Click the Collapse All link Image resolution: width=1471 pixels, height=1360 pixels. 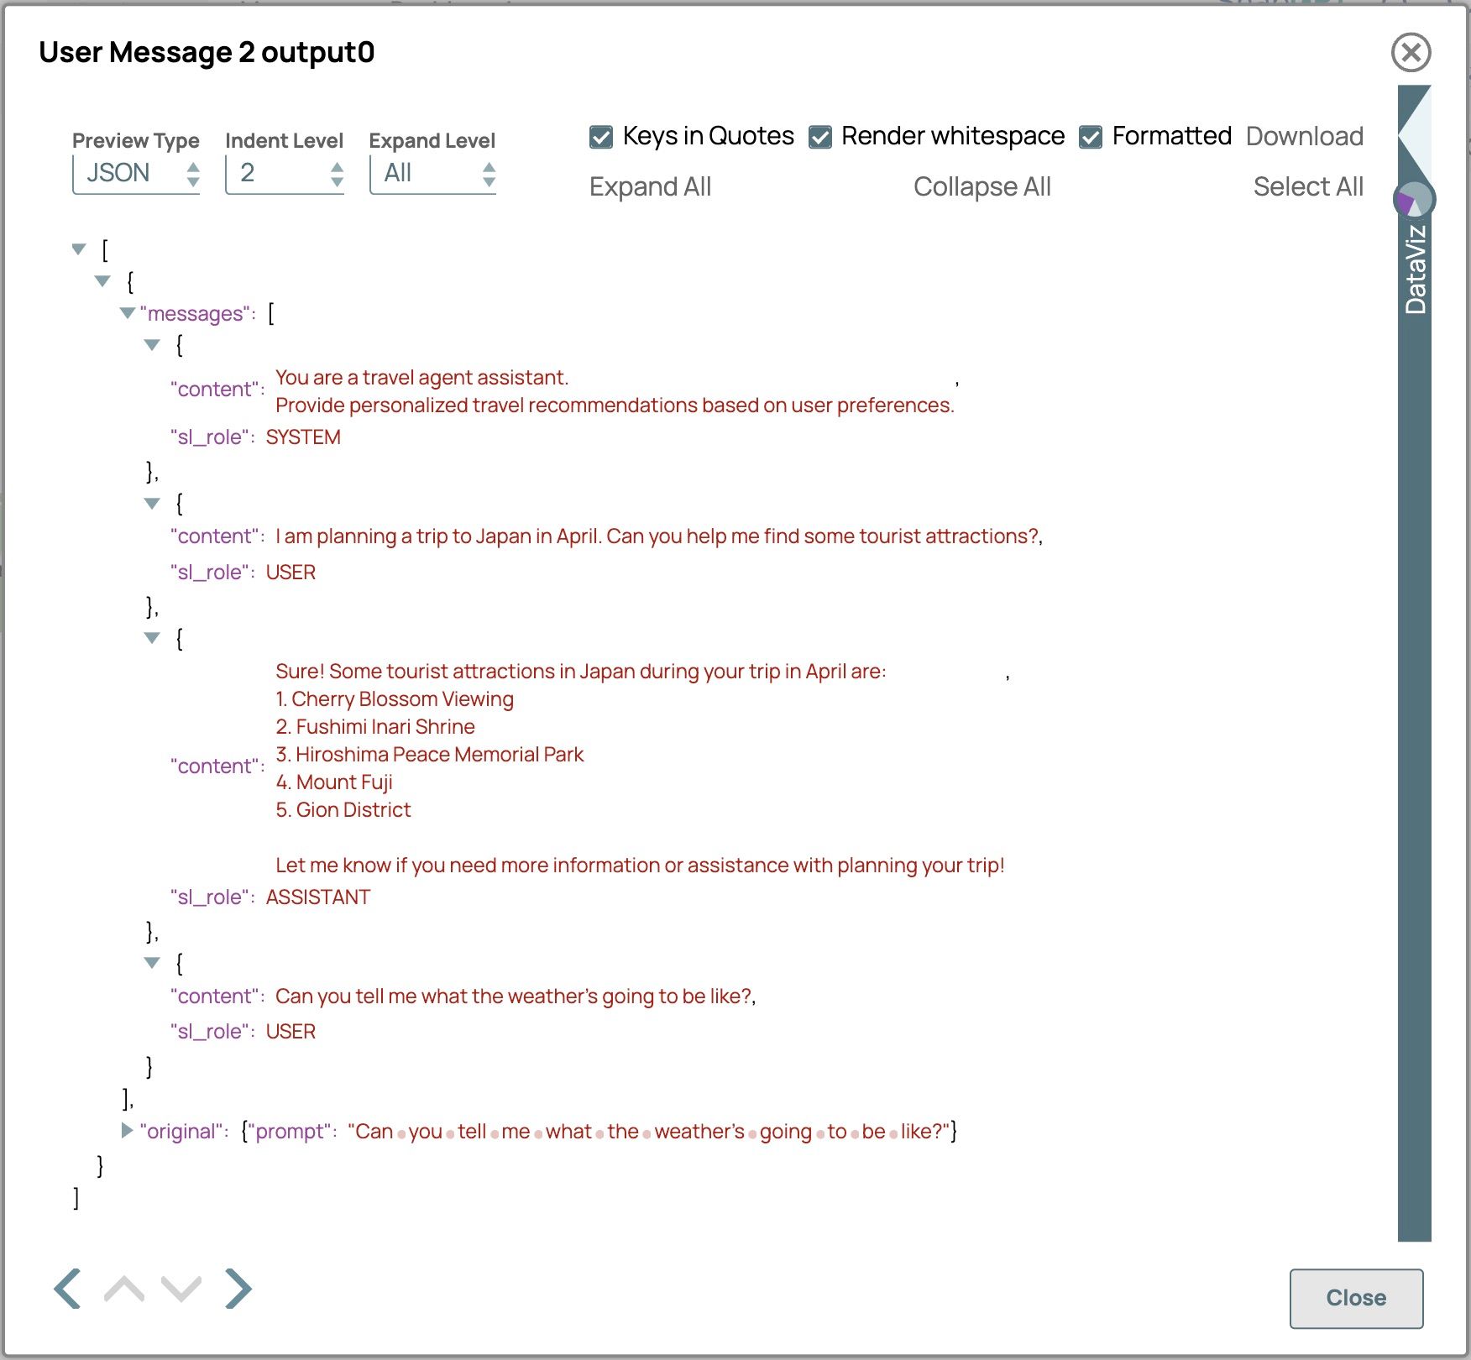pos(982,186)
